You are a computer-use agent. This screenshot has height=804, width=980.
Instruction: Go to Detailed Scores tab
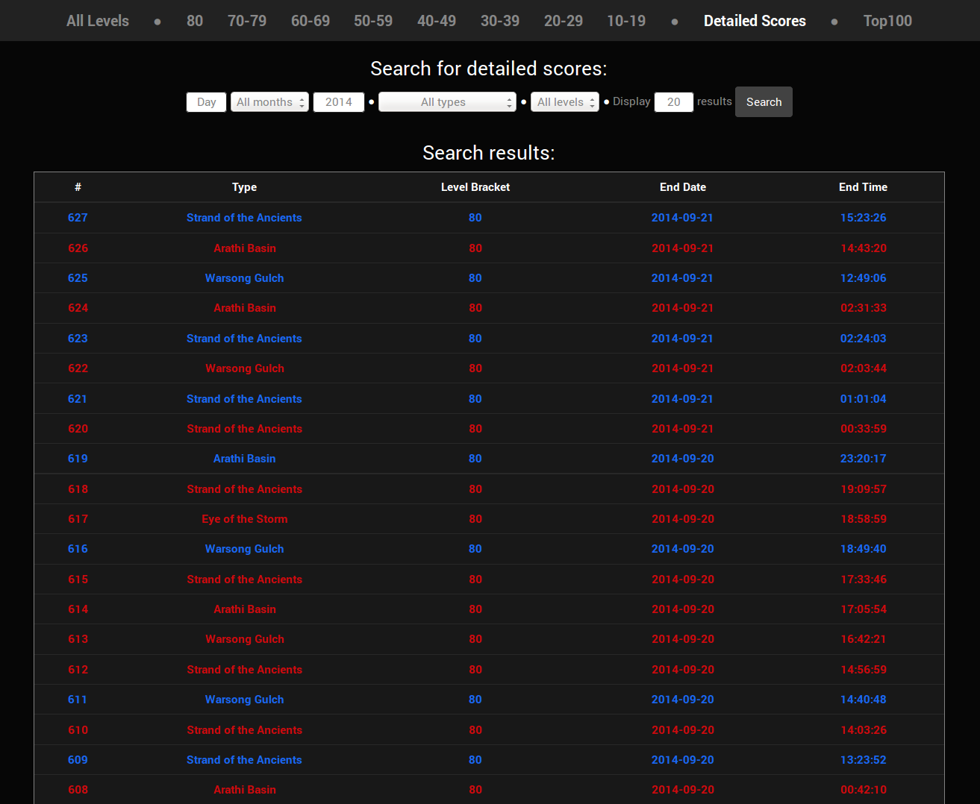[755, 21]
